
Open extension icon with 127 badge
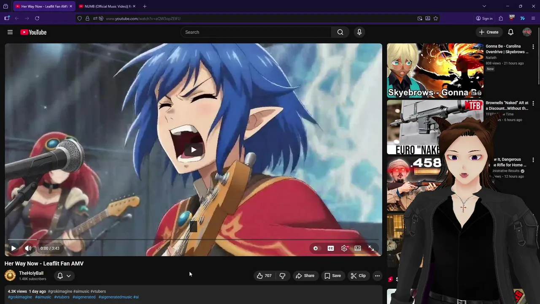(x=512, y=18)
